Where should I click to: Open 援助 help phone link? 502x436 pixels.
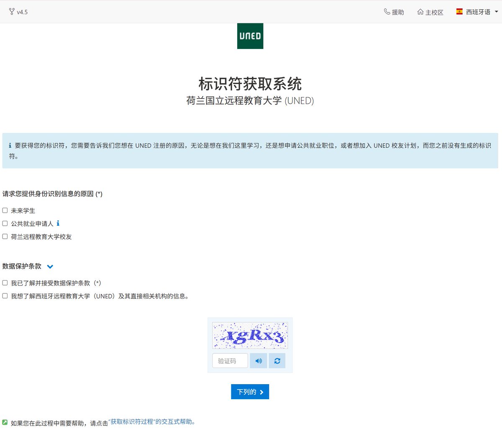coord(394,12)
